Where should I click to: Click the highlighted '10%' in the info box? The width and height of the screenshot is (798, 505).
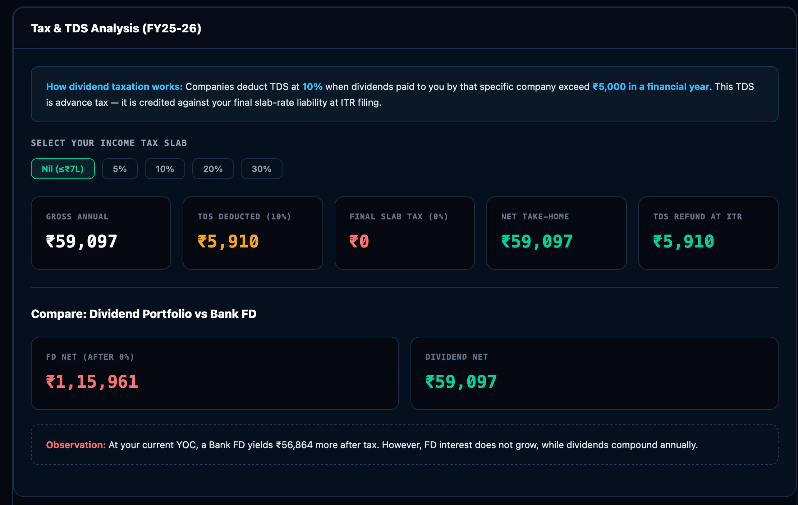(x=312, y=87)
